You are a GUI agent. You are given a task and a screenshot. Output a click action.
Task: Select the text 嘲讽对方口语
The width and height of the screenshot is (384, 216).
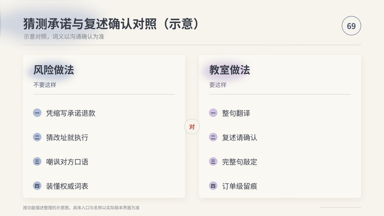point(67,162)
